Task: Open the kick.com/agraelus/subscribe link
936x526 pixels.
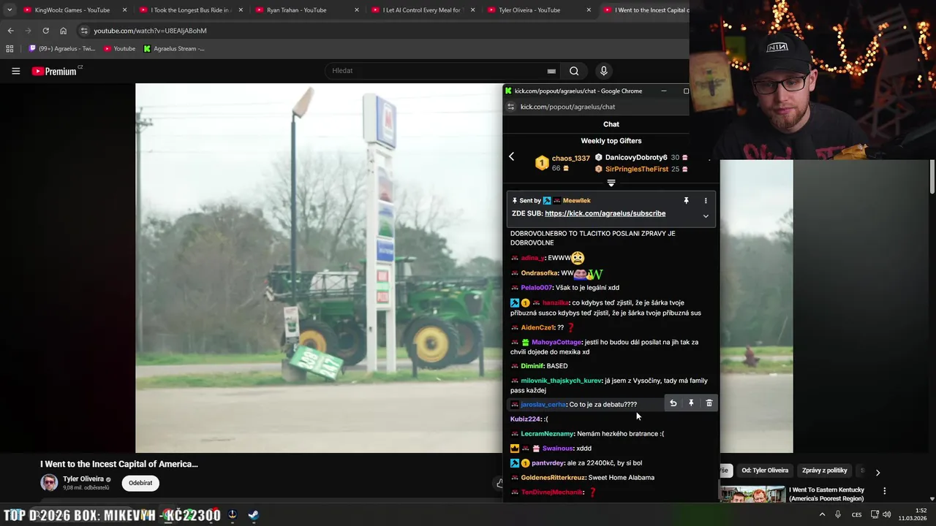Action: (x=605, y=213)
